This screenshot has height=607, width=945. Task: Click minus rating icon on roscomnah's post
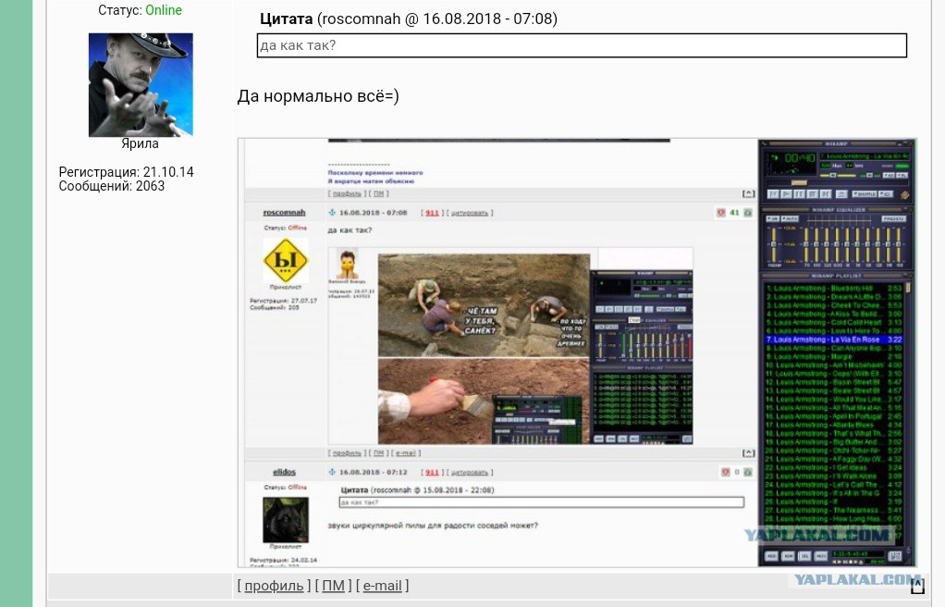click(721, 213)
